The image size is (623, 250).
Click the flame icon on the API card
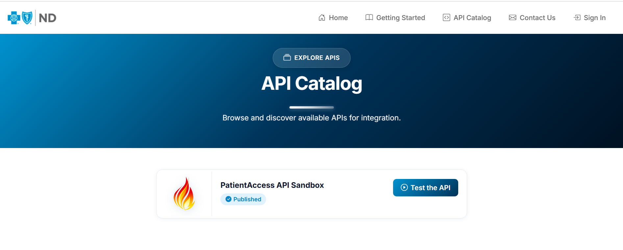[184, 194]
